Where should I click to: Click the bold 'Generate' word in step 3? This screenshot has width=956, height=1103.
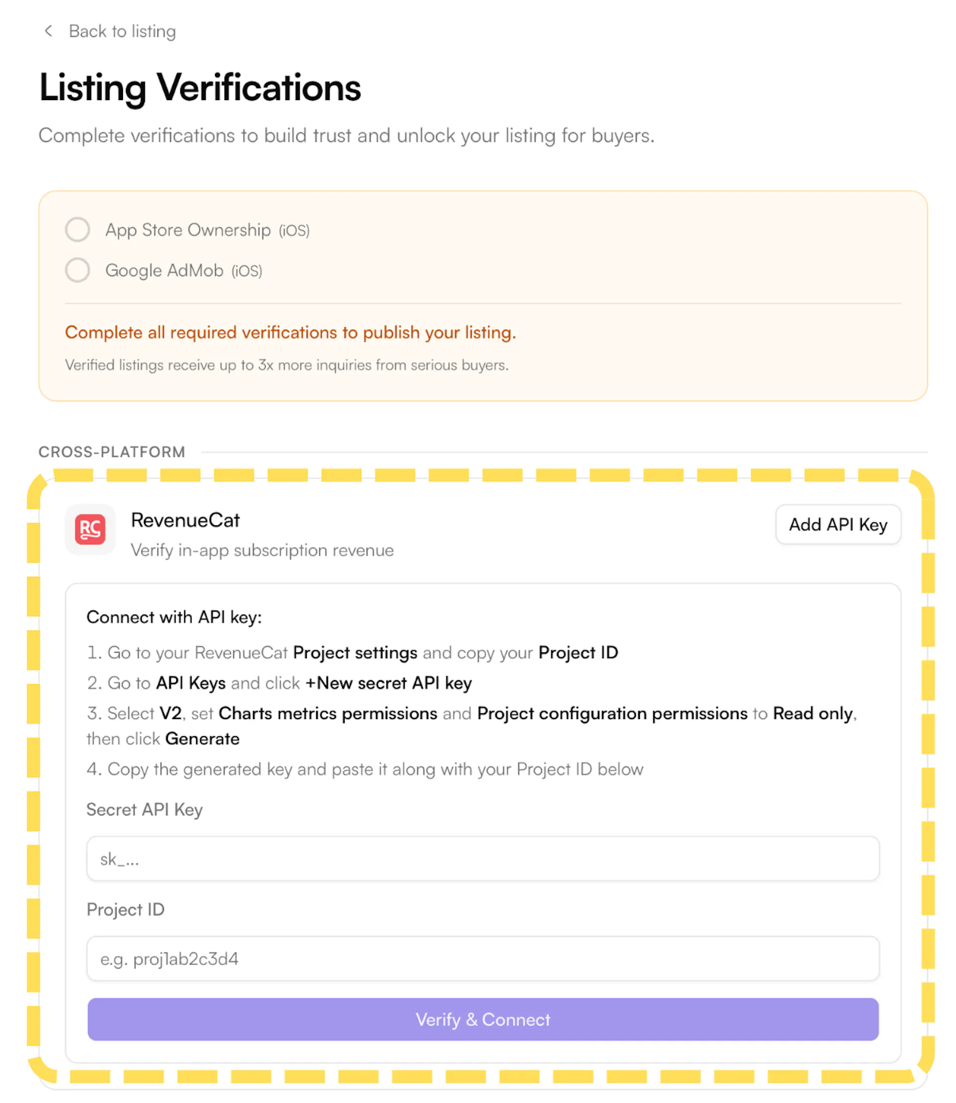click(202, 738)
